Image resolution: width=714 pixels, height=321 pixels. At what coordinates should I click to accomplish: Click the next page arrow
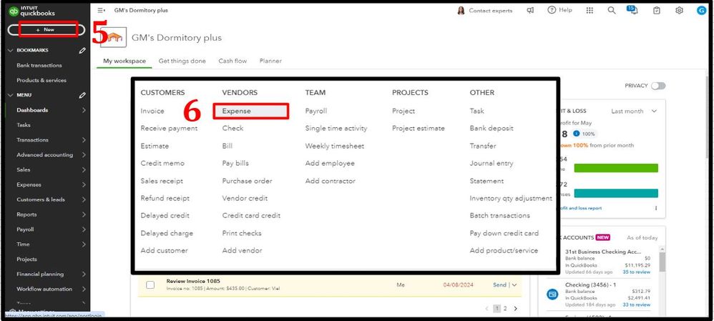point(515,309)
